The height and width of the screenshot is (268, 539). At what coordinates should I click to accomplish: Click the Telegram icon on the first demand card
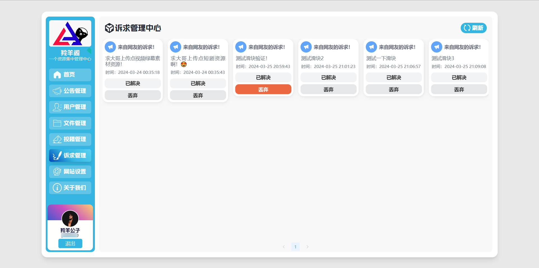point(110,47)
